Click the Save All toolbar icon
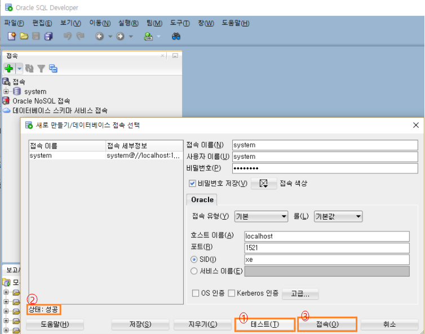The height and width of the screenshot is (334, 425). click(48, 36)
